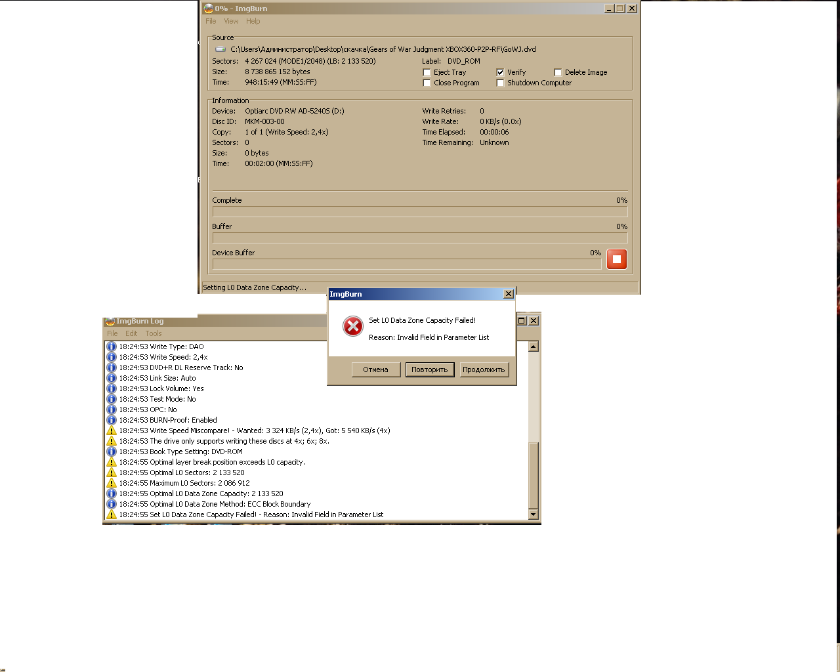Click the Write Rate value 0 KB/s (0.0x)

[x=501, y=121]
